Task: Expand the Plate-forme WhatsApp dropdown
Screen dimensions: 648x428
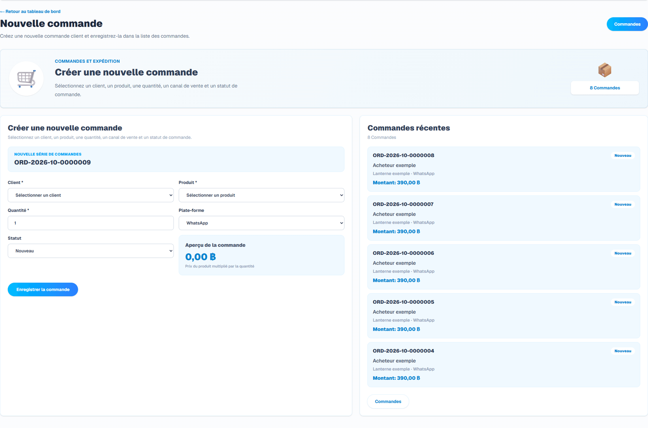Action: (261, 223)
